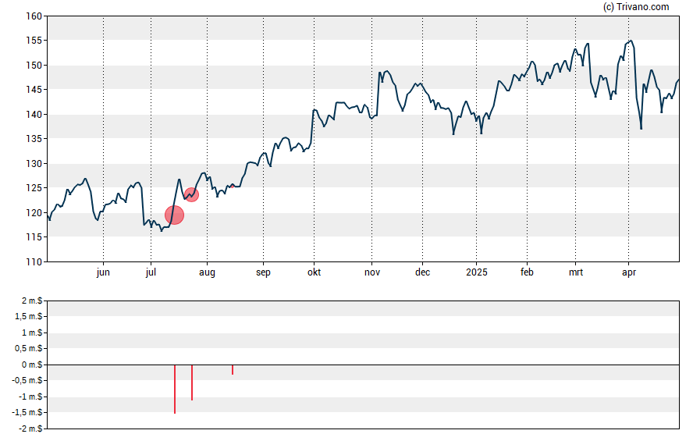The width and height of the screenshot is (693, 441).
Task: Click the '155' price axis label
Action: (x=34, y=41)
